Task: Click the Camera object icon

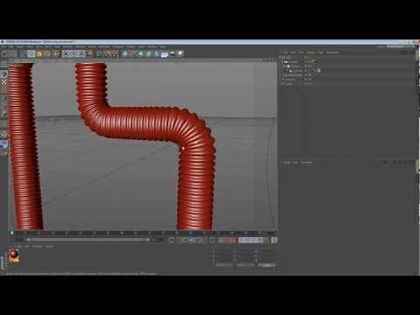Action: 172,53
